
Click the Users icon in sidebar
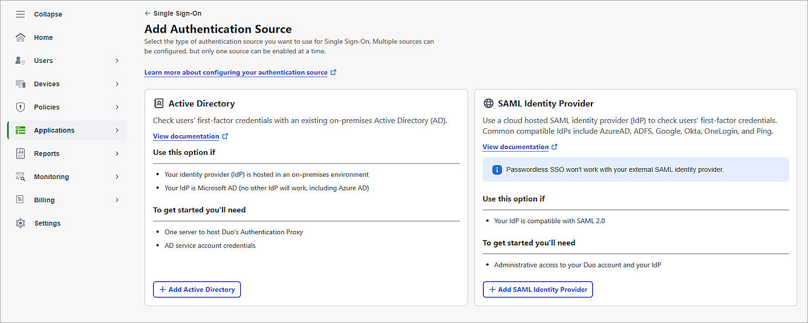(x=21, y=60)
